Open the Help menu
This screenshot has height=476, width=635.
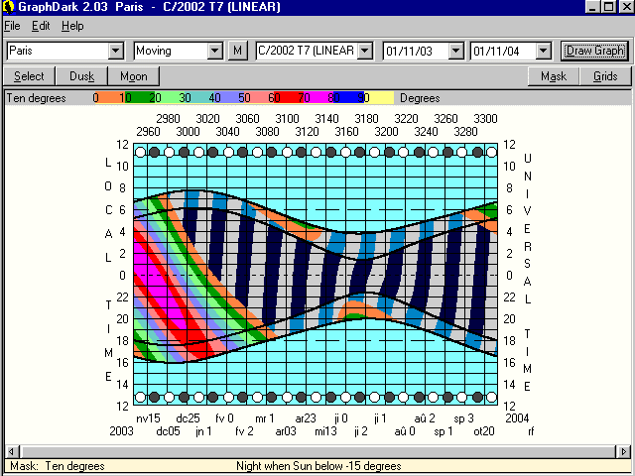click(72, 26)
